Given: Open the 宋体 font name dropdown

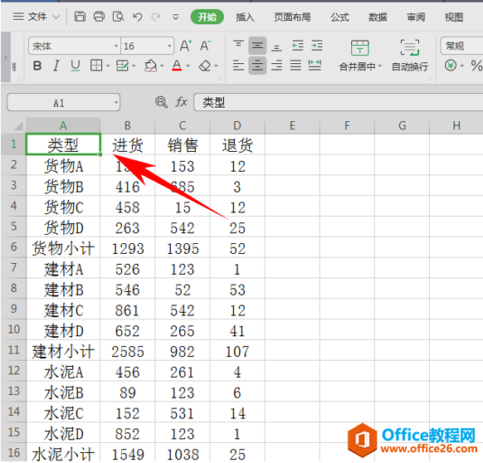Looking at the screenshot, I should pyautogui.click(x=116, y=46).
